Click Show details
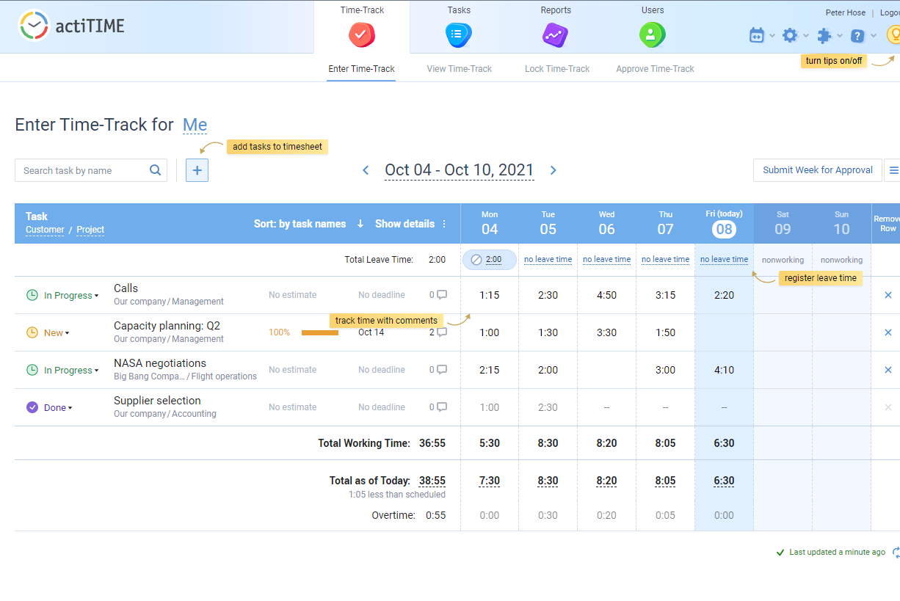The image size is (900, 601). pyautogui.click(x=404, y=224)
